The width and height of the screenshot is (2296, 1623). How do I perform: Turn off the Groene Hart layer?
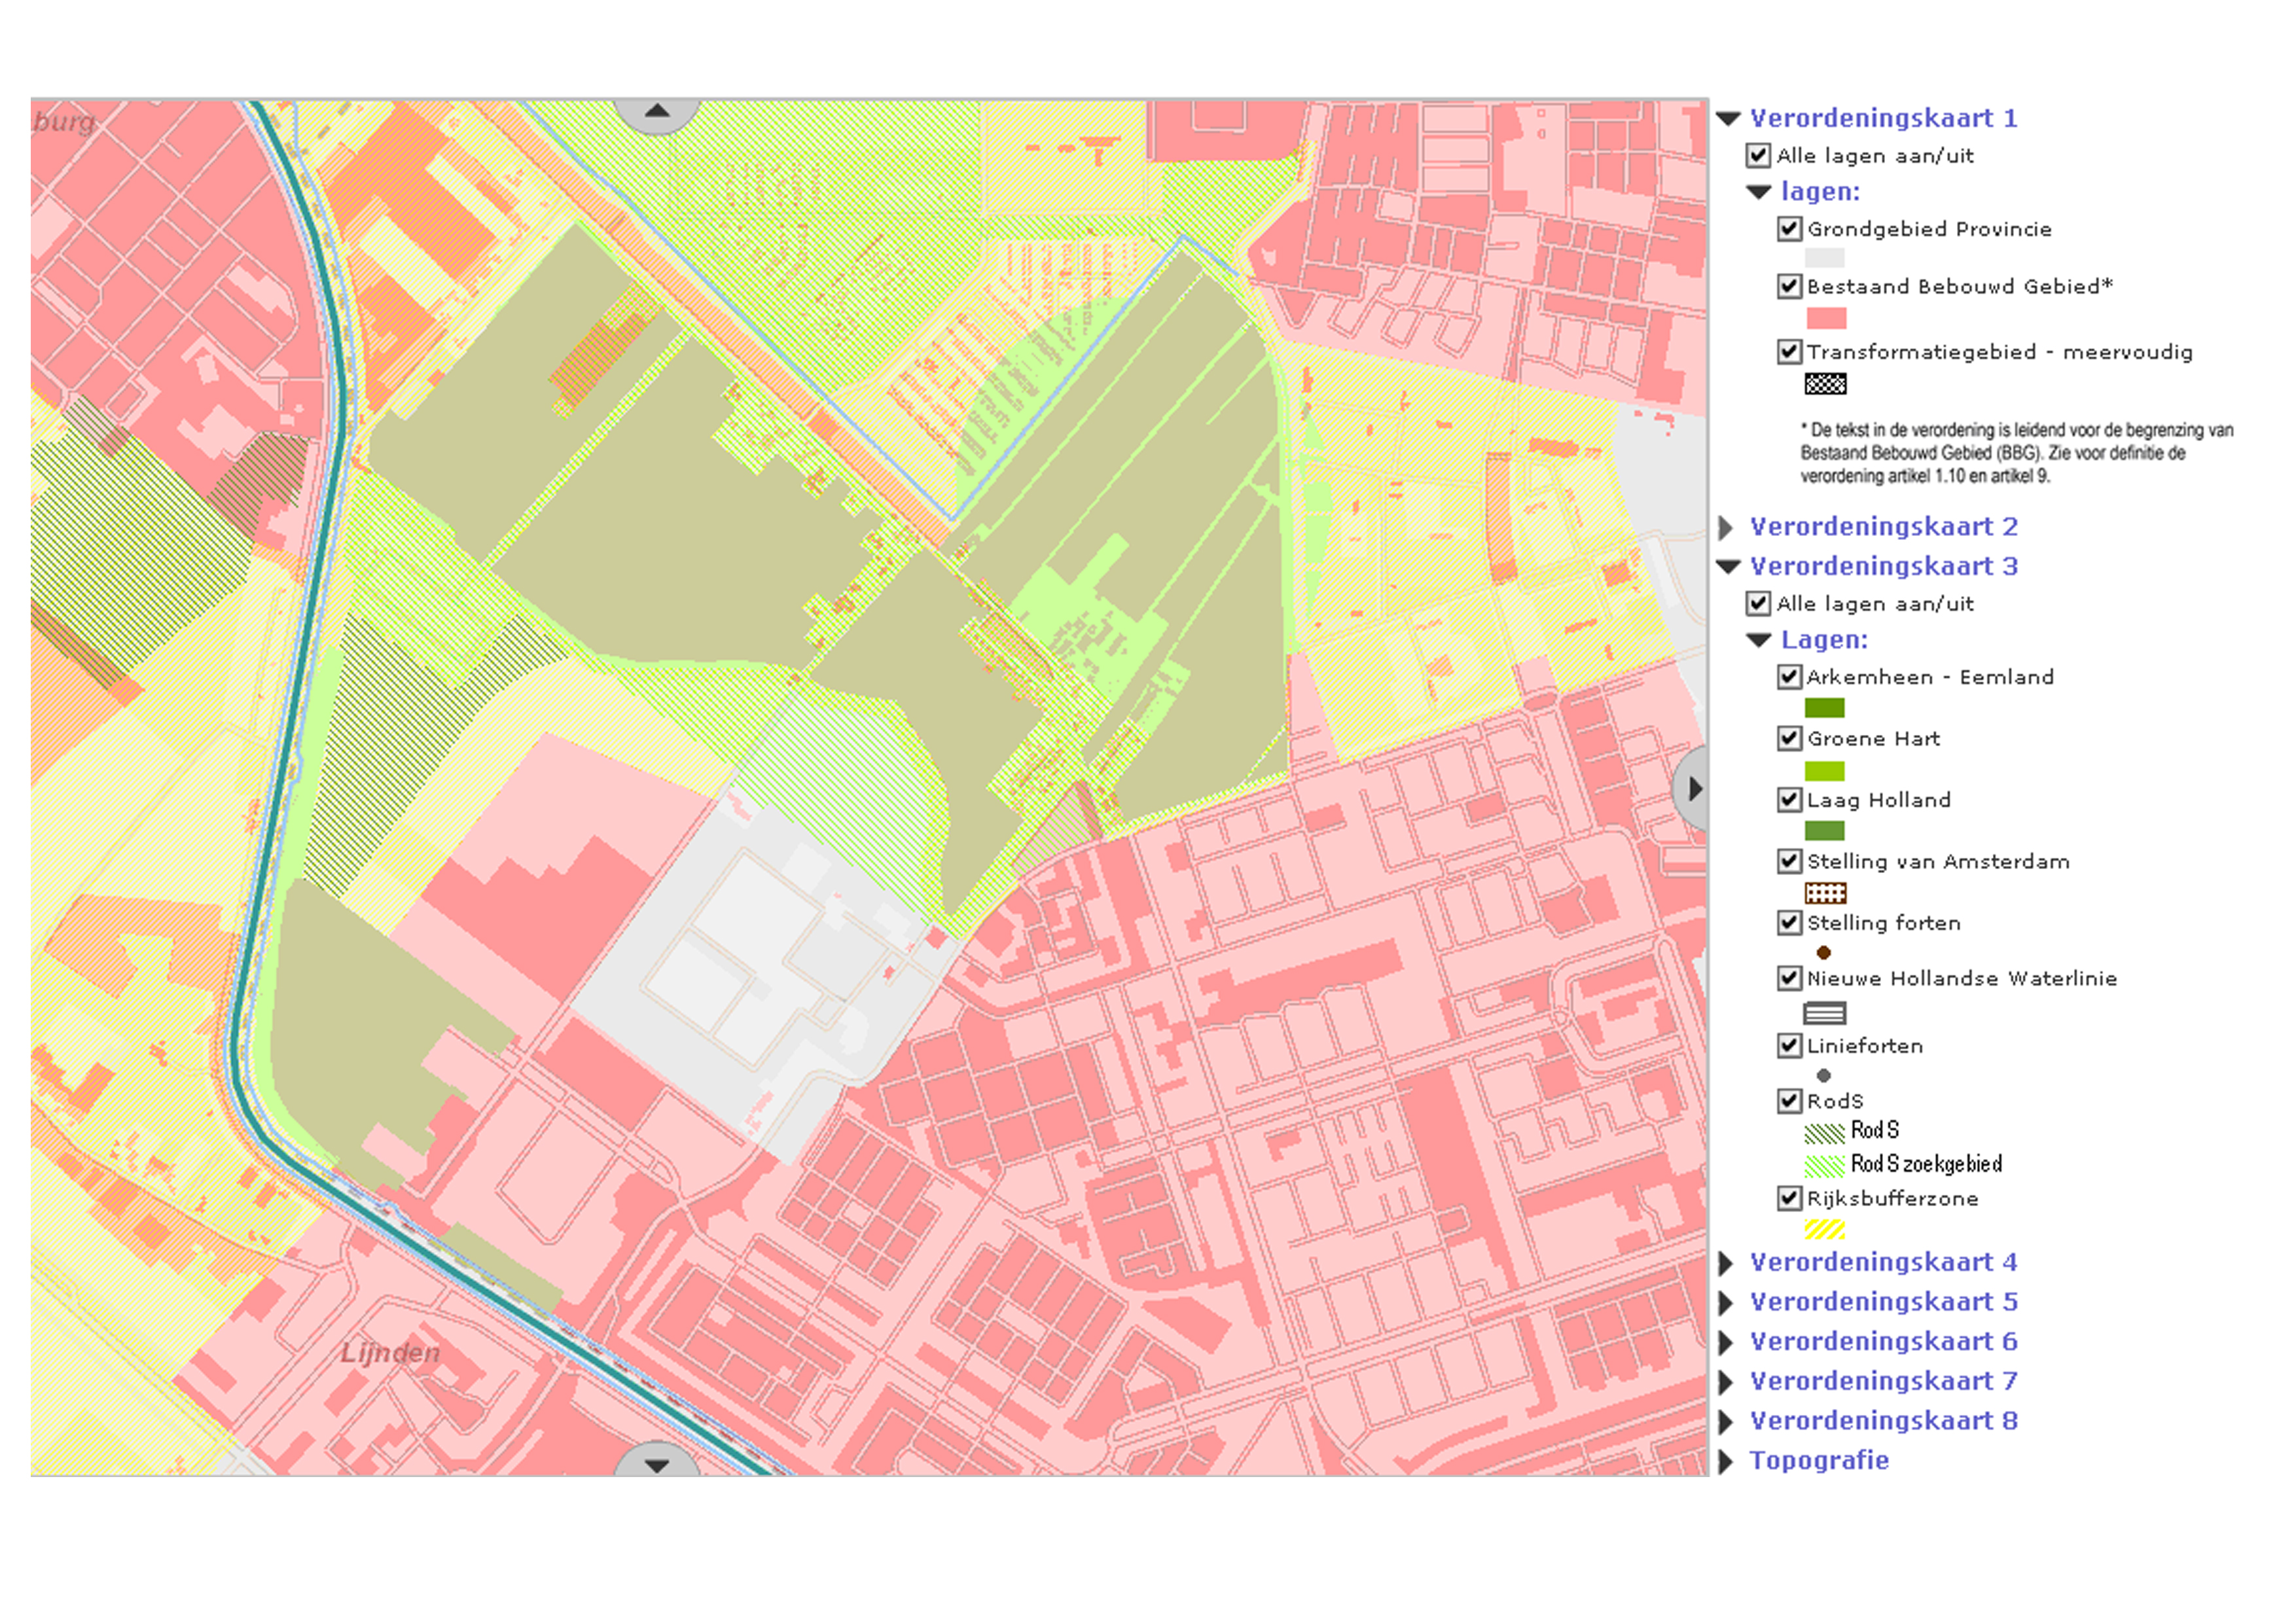tap(1789, 738)
